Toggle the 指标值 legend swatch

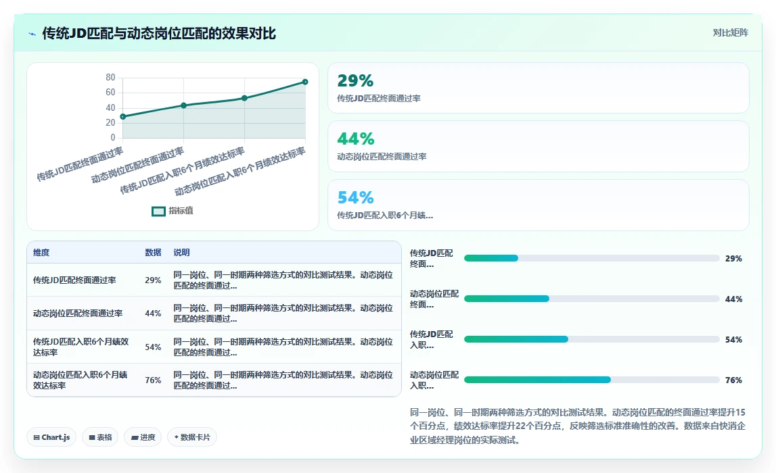pyautogui.click(x=158, y=211)
